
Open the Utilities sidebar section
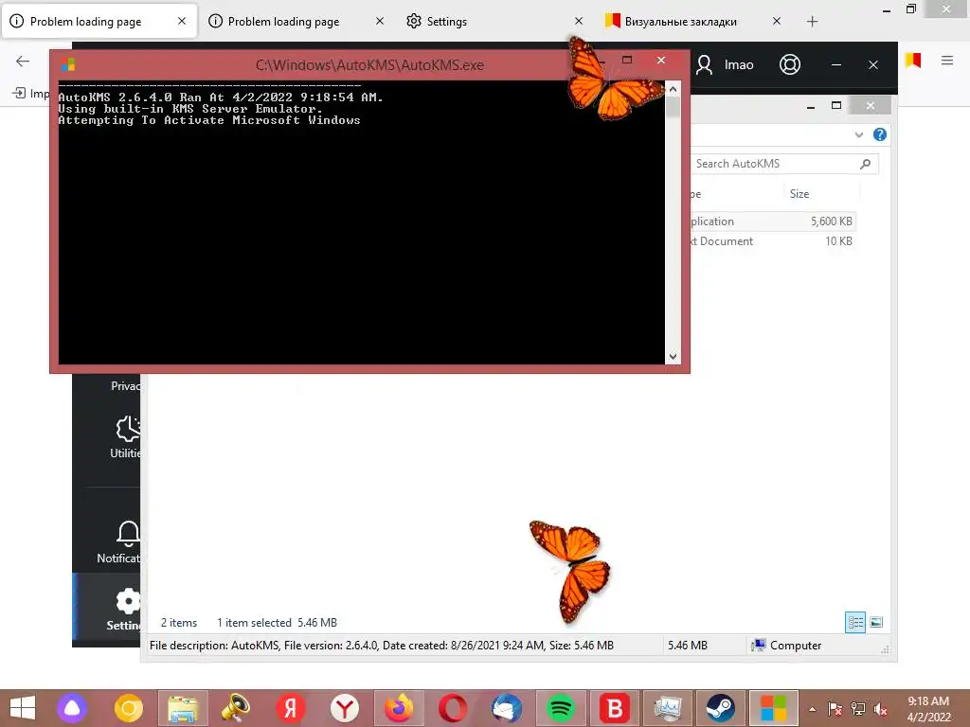click(126, 437)
